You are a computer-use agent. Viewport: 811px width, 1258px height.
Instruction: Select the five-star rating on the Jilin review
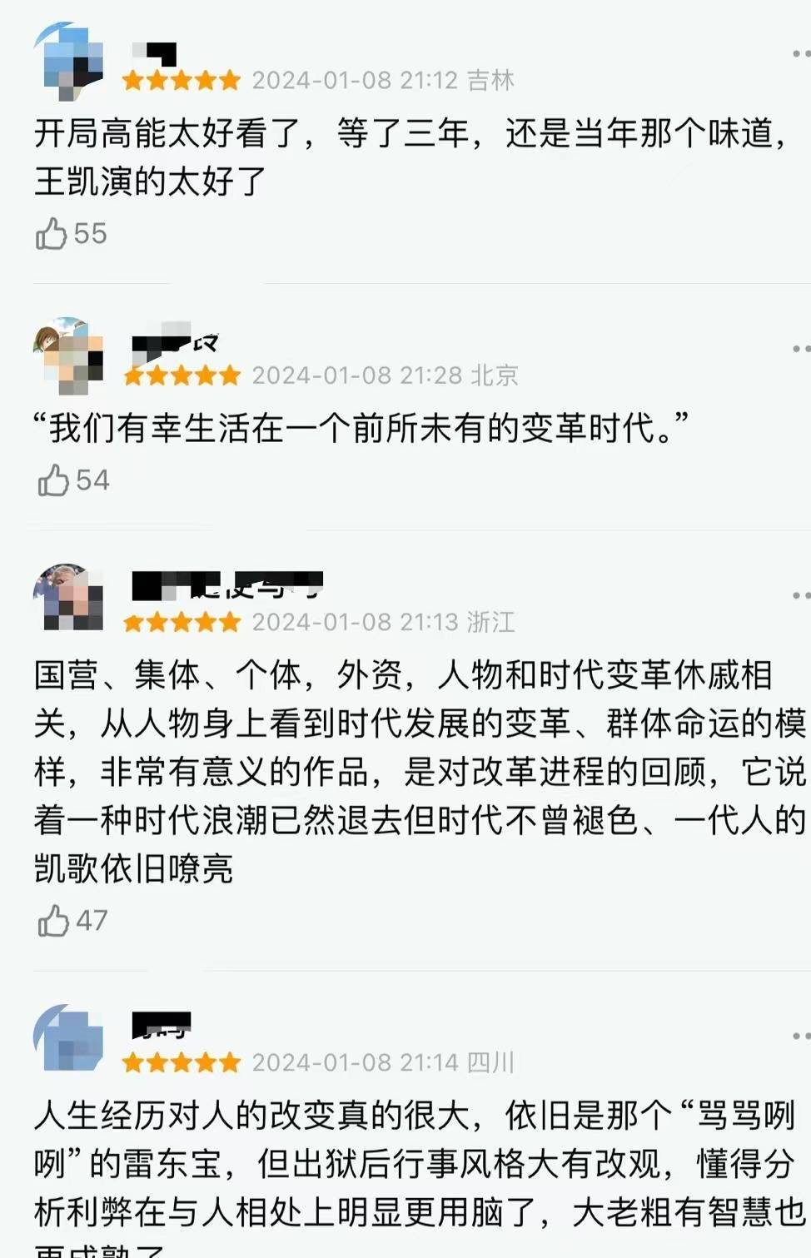click(182, 81)
